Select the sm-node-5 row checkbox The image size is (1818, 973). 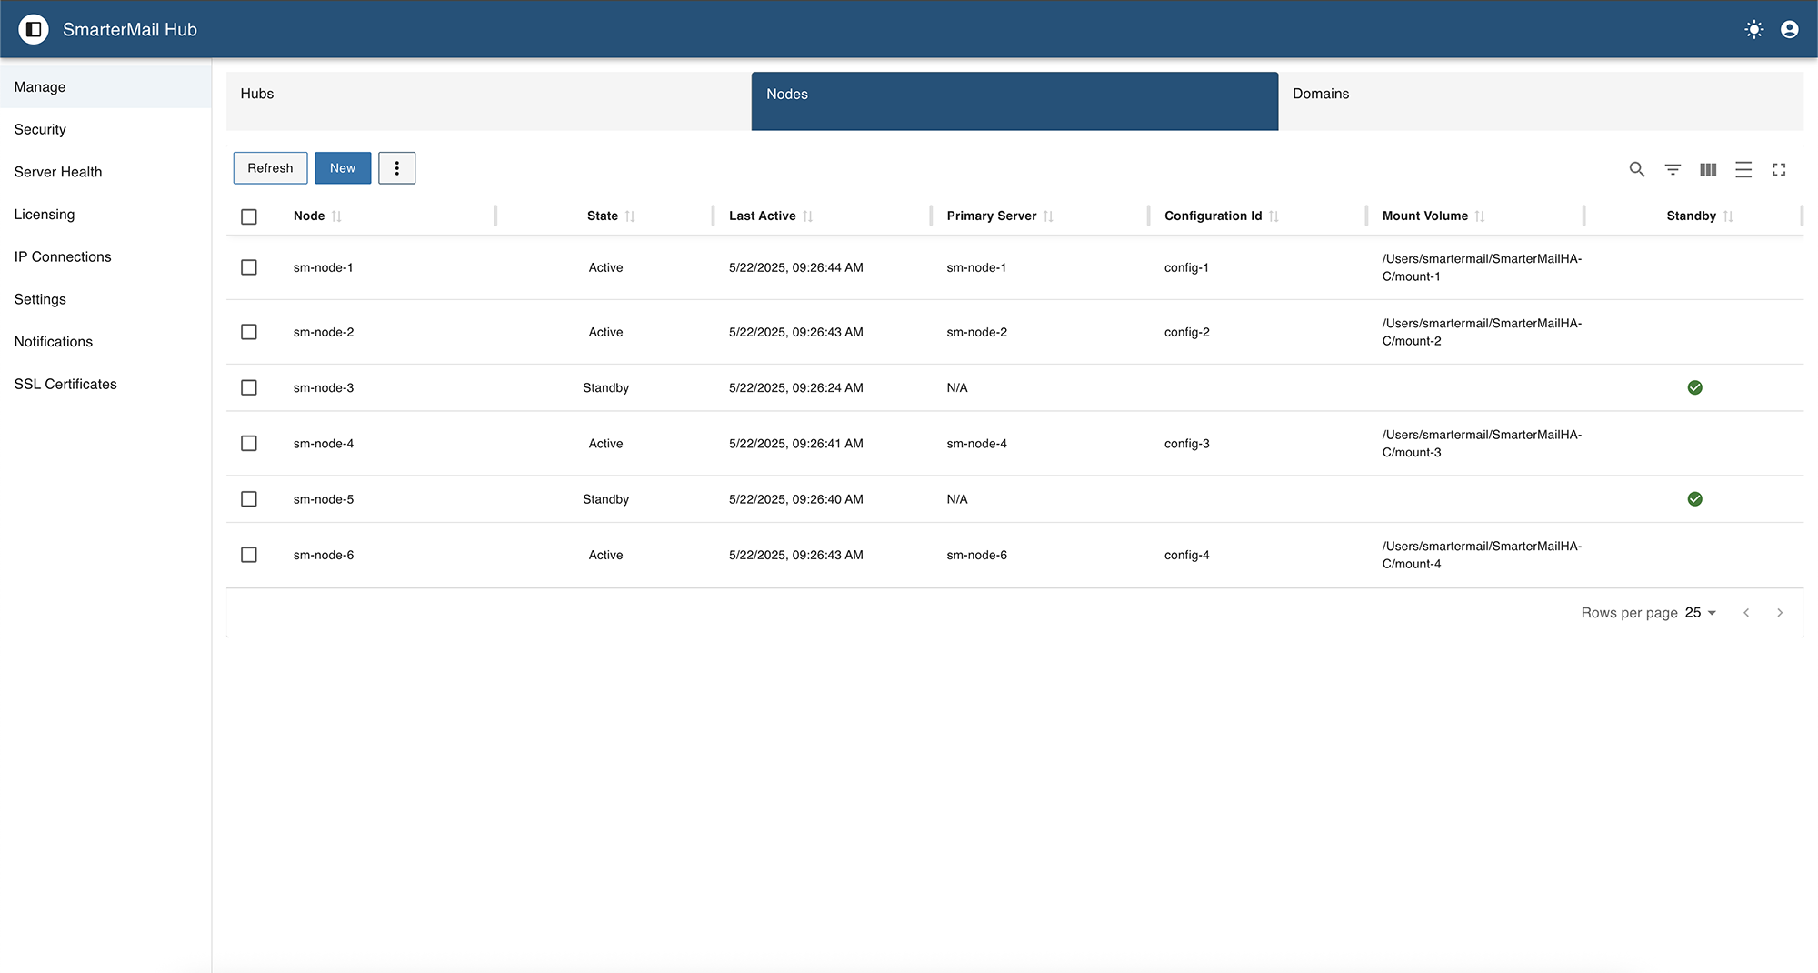249,499
